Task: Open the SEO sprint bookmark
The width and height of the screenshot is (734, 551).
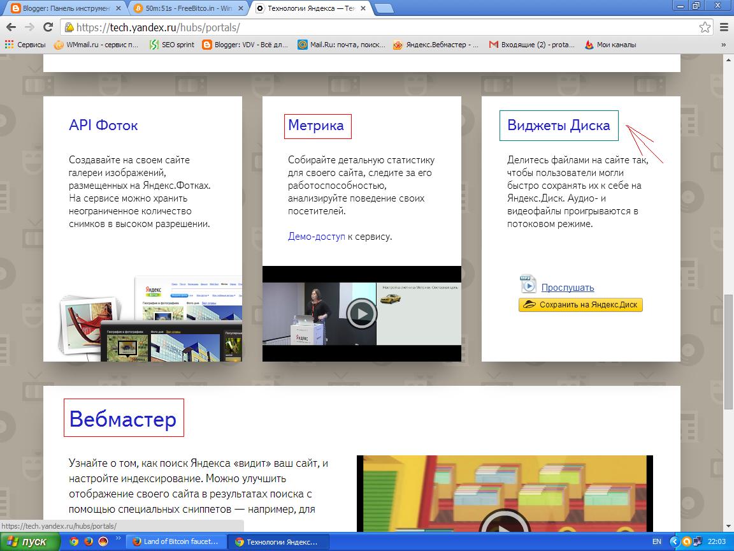Action: [171, 45]
